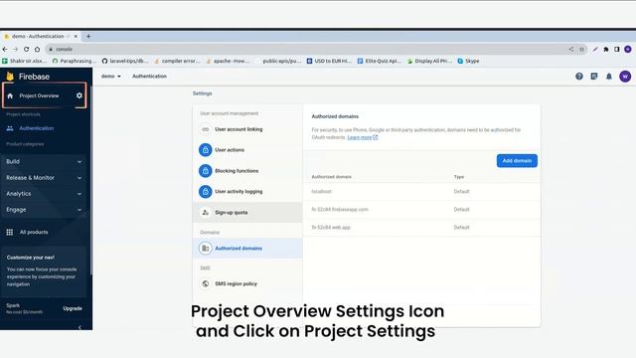The height and width of the screenshot is (358, 636).
Task: Select User activity logging menu item
Action: (247, 192)
